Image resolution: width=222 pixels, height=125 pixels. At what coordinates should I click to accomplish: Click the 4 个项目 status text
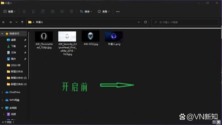point(7,122)
